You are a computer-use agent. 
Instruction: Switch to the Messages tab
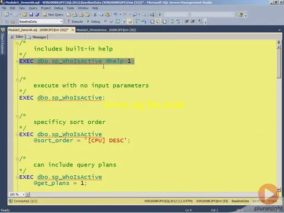click(37, 37)
